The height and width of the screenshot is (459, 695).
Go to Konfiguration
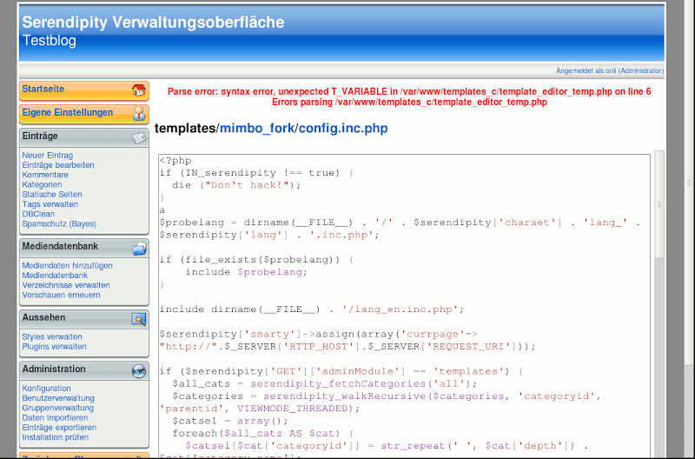click(47, 389)
